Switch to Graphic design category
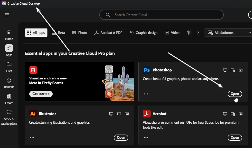Screen dimensions: 252x148 (x=143, y=33)
